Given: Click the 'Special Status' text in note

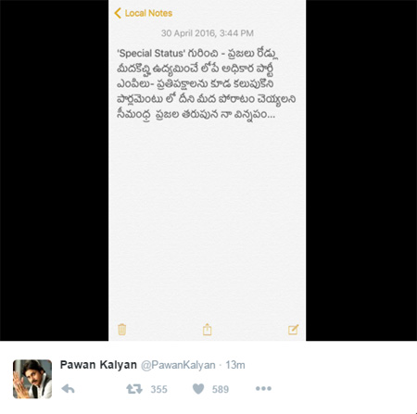Looking at the screenshot, I should pos(151,54).
